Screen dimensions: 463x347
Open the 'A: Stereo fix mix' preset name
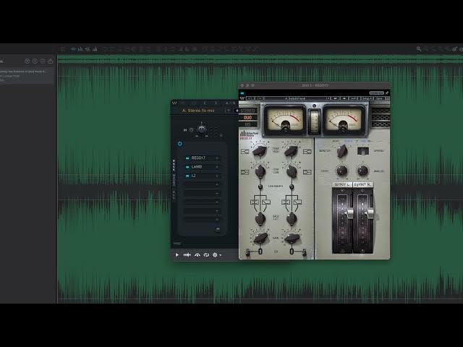point(198,111)
